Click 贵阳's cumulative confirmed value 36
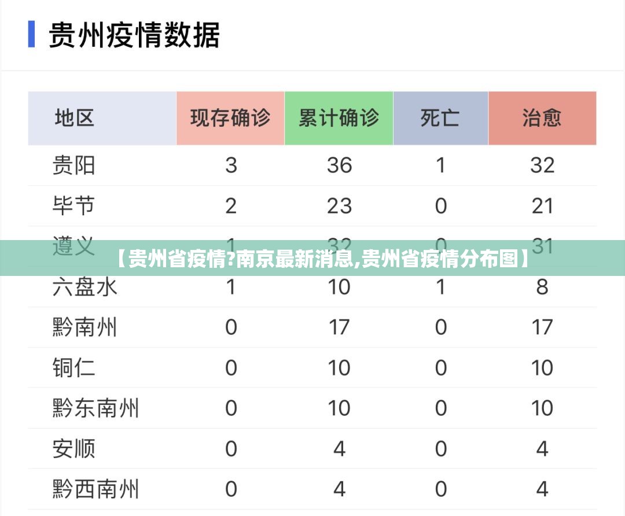 [339, 165]
